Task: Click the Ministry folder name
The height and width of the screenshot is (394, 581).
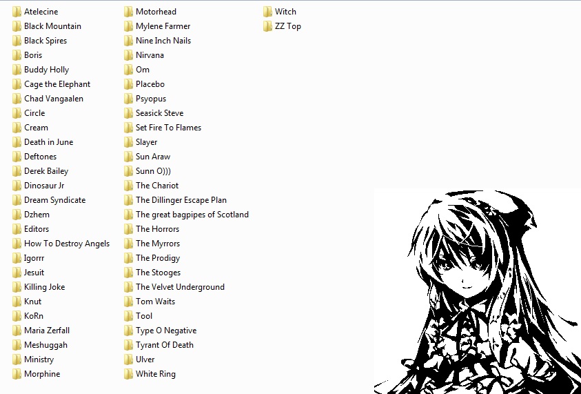Action: pyautogui.click(x=39, y=359)
